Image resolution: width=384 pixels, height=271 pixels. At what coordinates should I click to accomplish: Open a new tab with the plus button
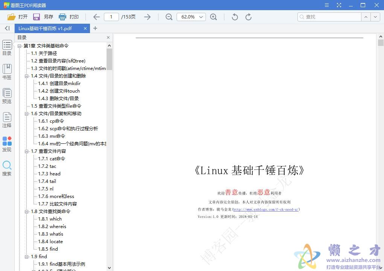pos(95,28)
